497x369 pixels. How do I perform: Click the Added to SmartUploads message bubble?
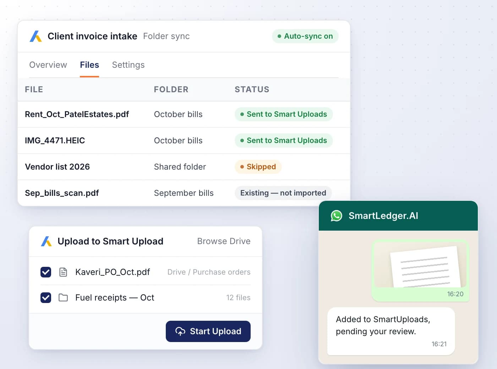[x=391, y=331]
